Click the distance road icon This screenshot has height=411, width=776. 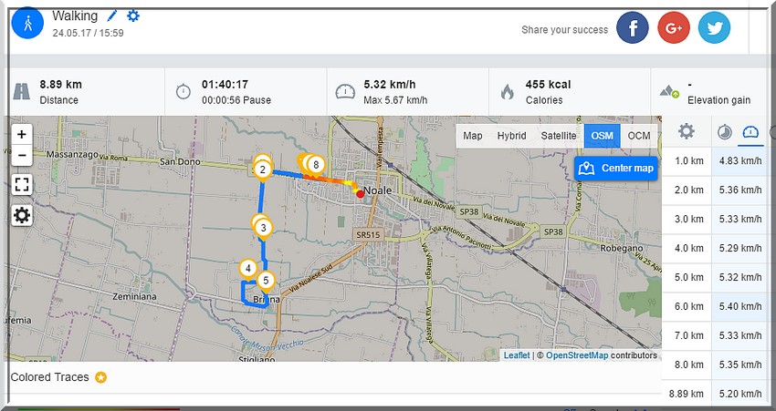pyautogui.click(x=21, y=91)
